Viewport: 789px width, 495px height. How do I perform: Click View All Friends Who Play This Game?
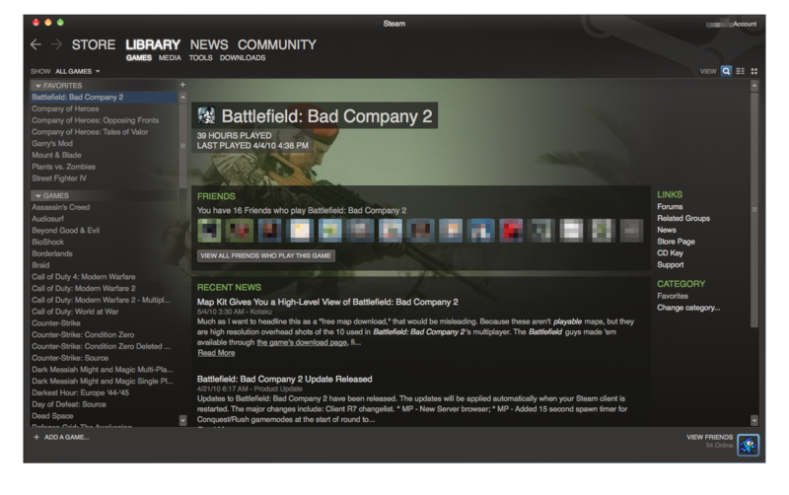coord(265,255)
